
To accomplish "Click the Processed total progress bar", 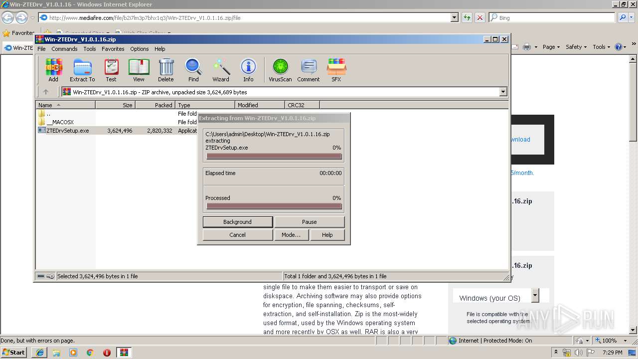I will (274, 206).
